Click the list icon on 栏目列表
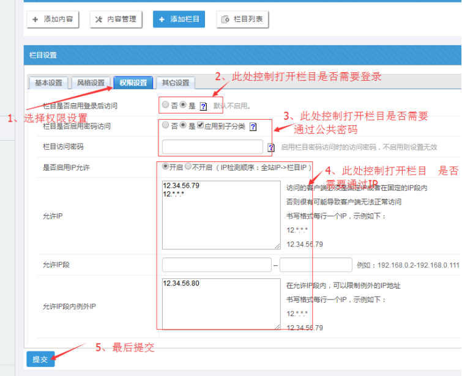Image resolution: width=462 pixels, height=376 pixels. click(x=226, y=20)
